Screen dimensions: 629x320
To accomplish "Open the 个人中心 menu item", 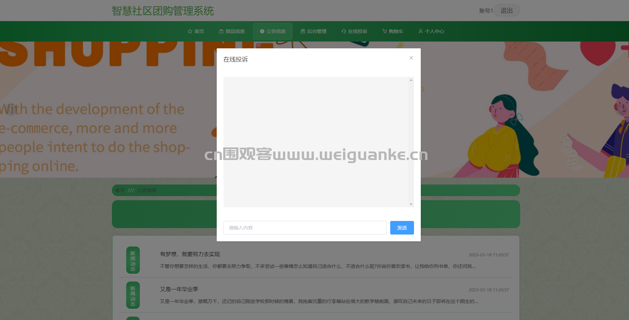I will point(434,31).
